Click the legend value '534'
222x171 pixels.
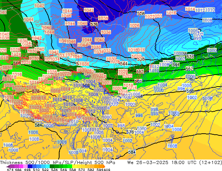[x=55, y=170]
